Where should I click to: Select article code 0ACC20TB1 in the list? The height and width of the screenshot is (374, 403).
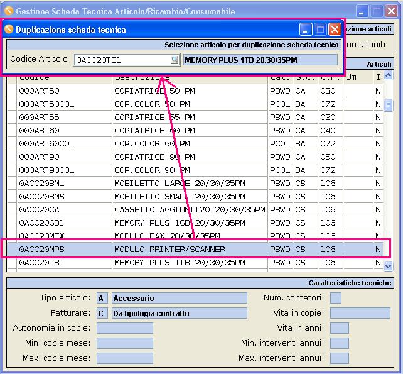(41, 263)
